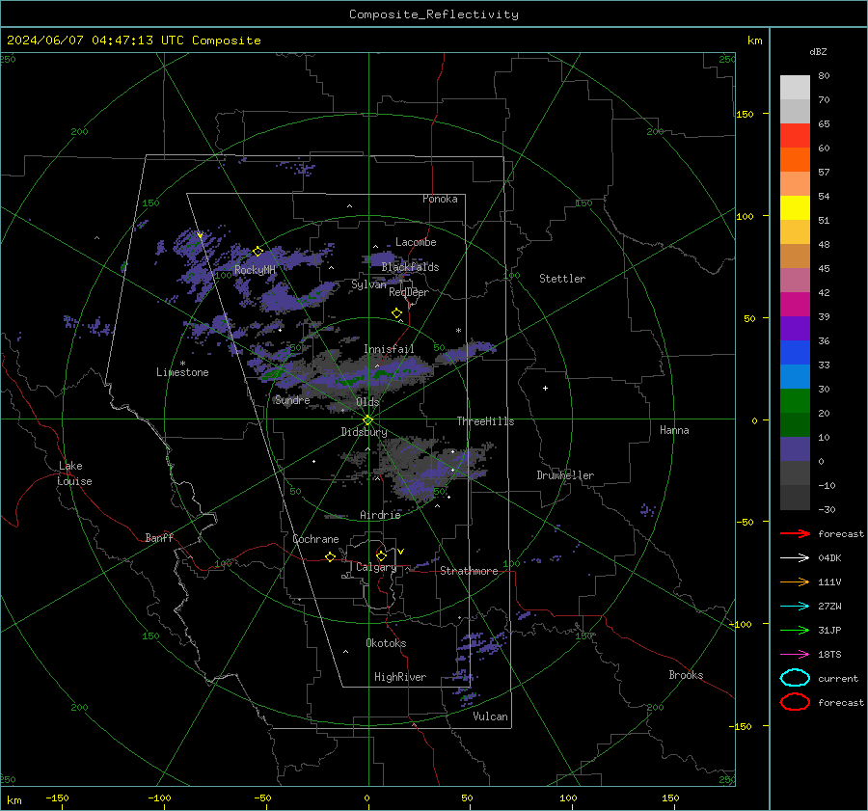Image resolution: width=868 pixels, height=811 pixels.
Task: Click the Ponoka label
Action: coord(440,199)
